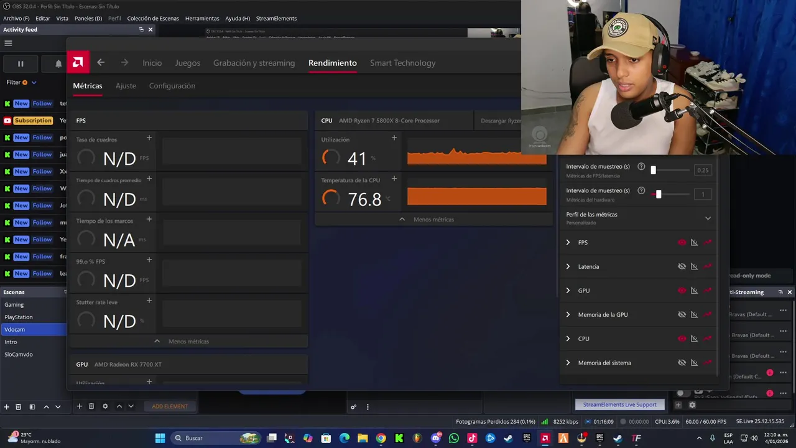
Task: Select the SloCamvdo scene
Action: pos(34,354)
